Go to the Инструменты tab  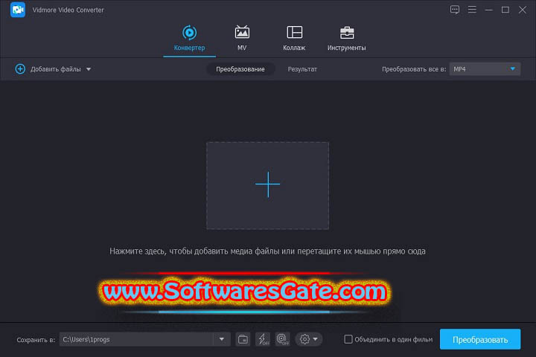(347, 38)
